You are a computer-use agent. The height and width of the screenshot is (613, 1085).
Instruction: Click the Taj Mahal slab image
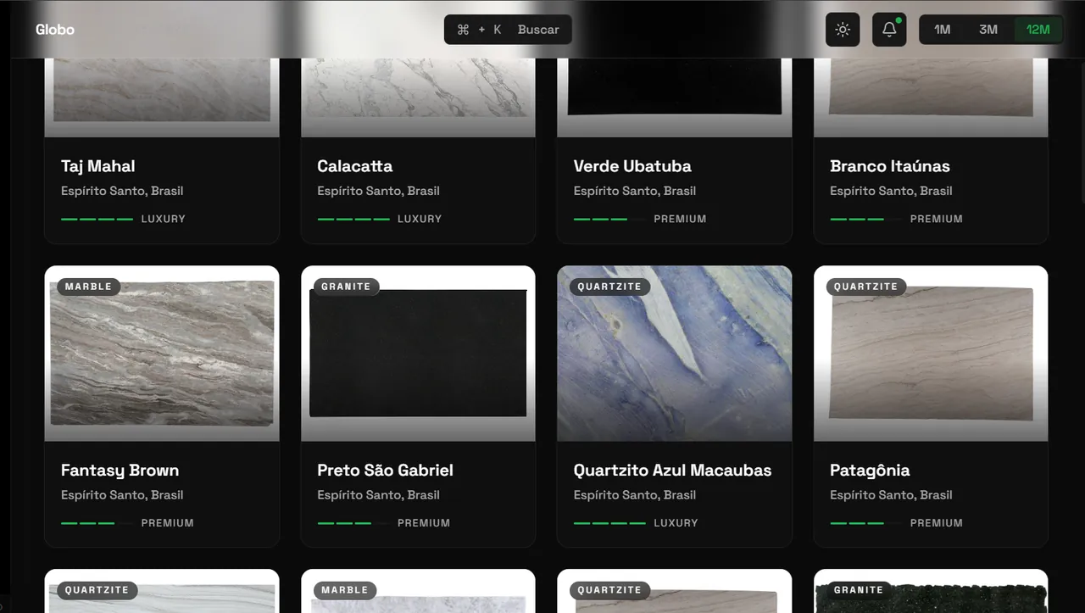pos(162,98)
